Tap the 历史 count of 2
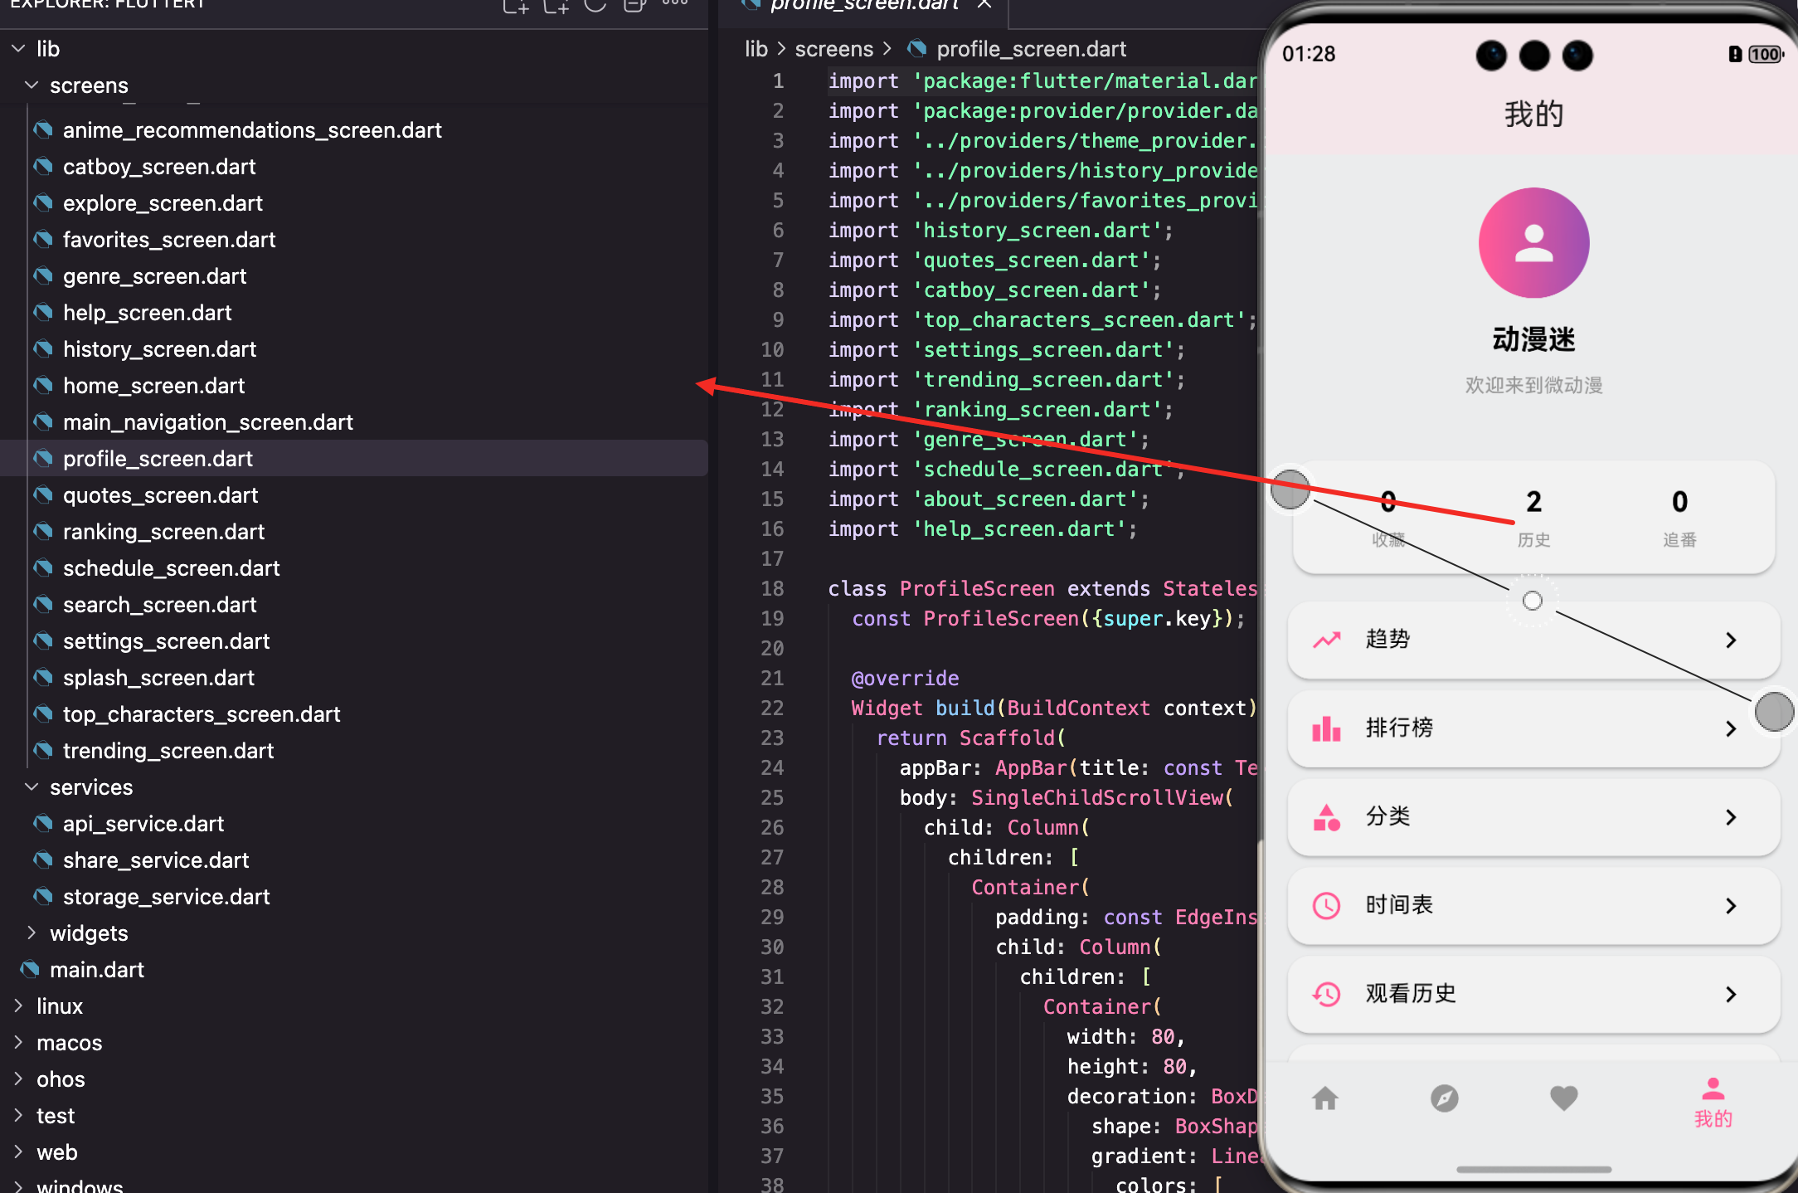1798x1193 pixels. coord(1533,503)
